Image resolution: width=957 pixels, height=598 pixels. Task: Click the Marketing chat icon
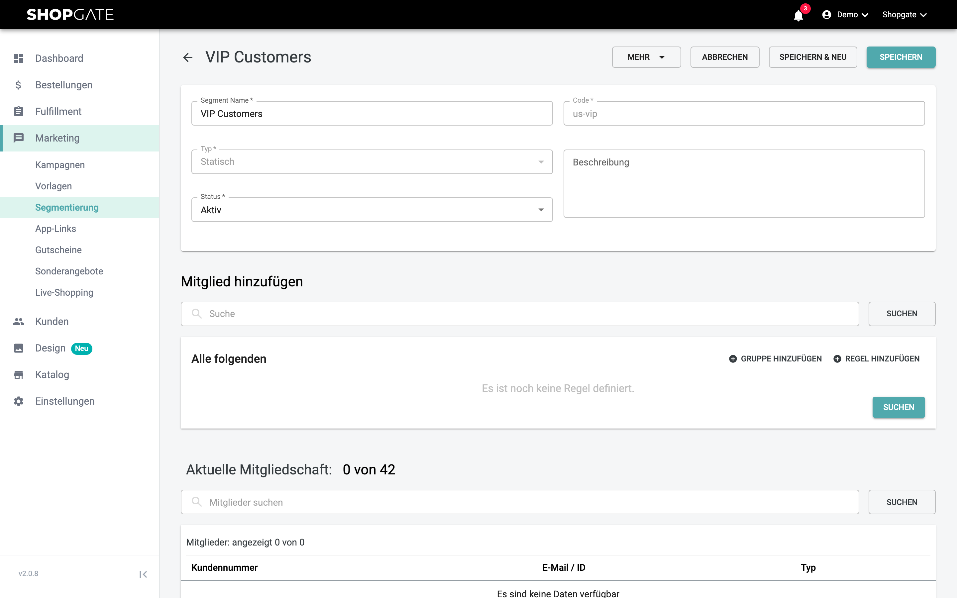pos(19,138)
